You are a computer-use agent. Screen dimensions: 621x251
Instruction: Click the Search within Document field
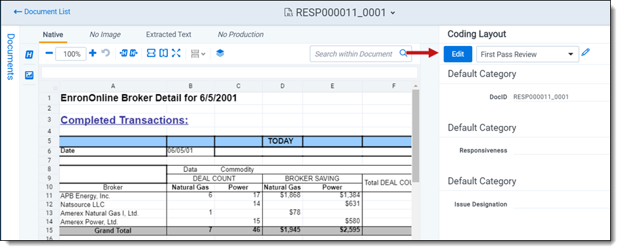click(360, 54)
